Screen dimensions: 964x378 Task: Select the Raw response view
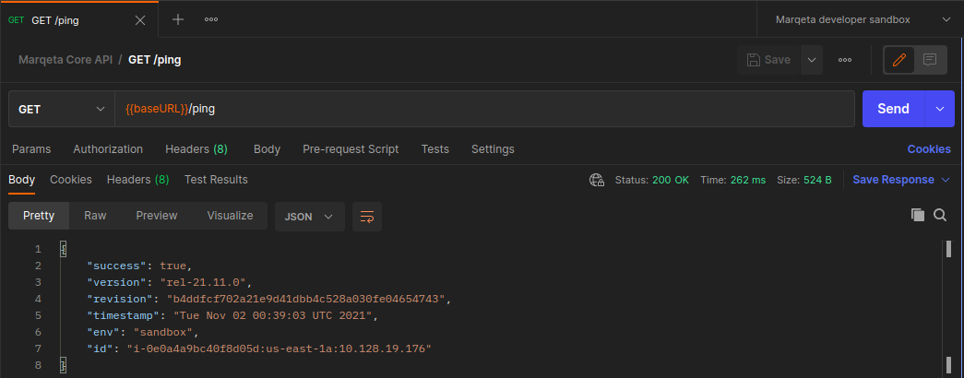click(x=95, y=216)
